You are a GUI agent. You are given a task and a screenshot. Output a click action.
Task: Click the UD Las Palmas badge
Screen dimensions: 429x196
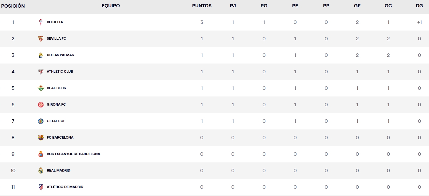point(41,55)
